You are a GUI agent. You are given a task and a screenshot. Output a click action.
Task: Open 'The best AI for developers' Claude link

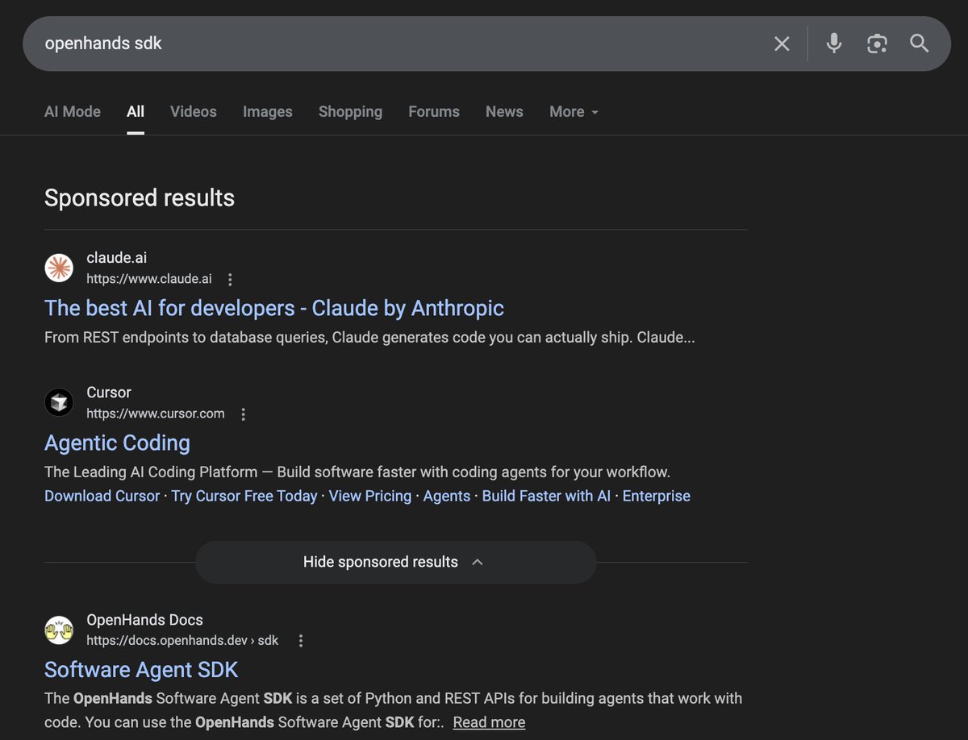(274, 308)
